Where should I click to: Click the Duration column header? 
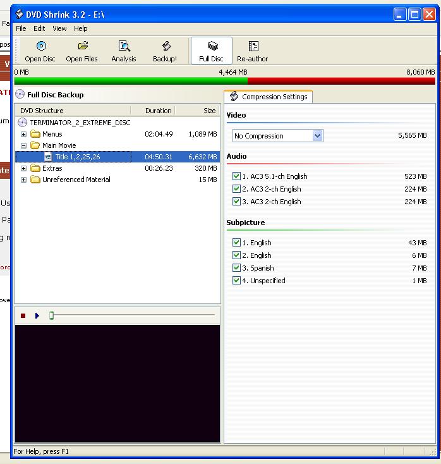coord(153,111)
